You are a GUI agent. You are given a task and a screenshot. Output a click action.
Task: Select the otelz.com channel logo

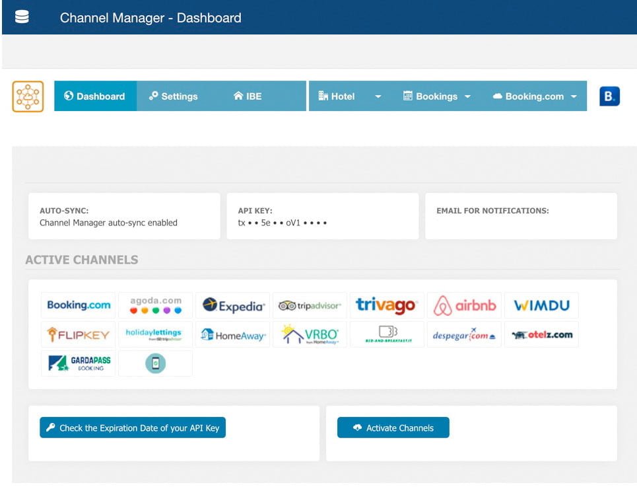point(541,334)
